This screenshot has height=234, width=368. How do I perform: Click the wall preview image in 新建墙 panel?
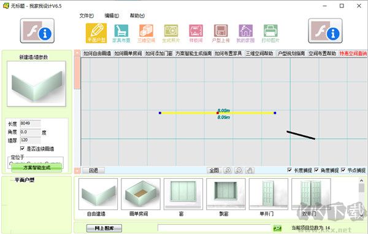[36, 84]
